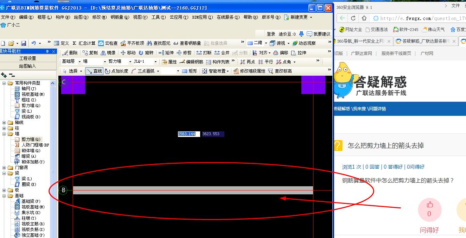Viewport: 466px width, 238px height.
Task: Click browser refresh button in 360 browser
Action: coord(353,18)
